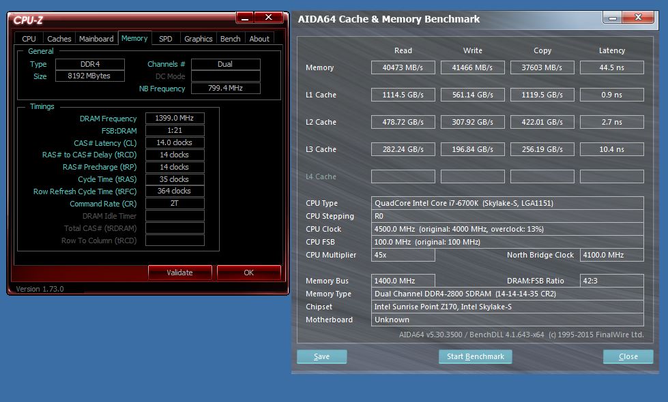Switch to the Graphics tab in CPU-Z
This screenshot has width=668, height=402.
pos(198,39)
